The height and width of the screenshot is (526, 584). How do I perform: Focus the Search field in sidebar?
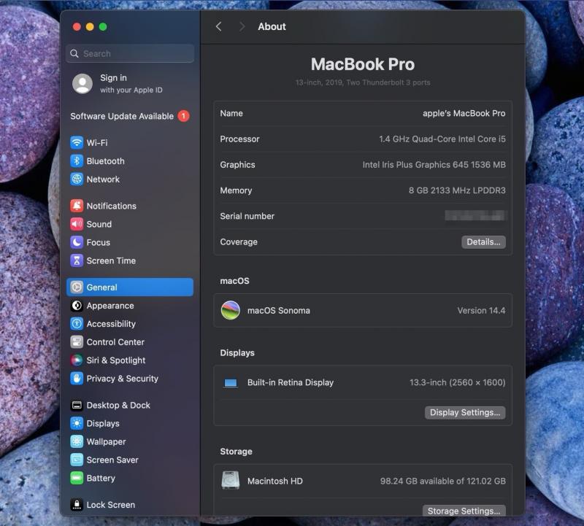(x=130, y=53)
